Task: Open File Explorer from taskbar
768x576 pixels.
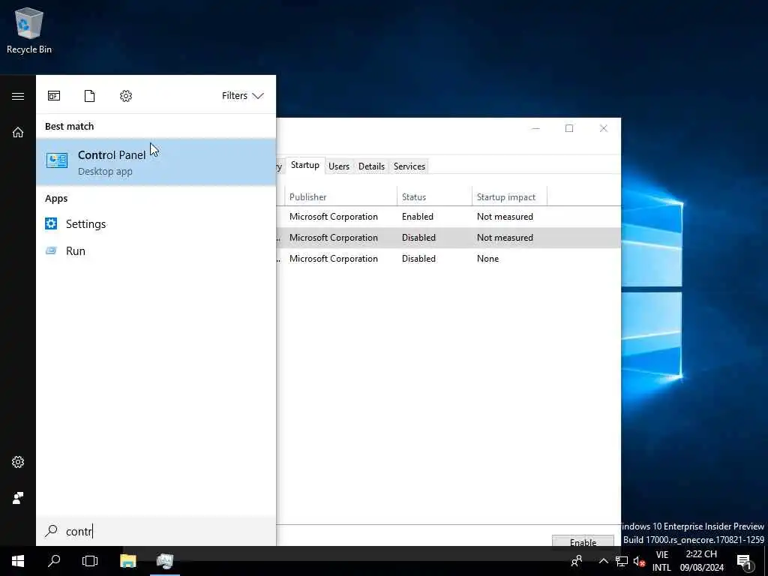Action: coord(127,561)
